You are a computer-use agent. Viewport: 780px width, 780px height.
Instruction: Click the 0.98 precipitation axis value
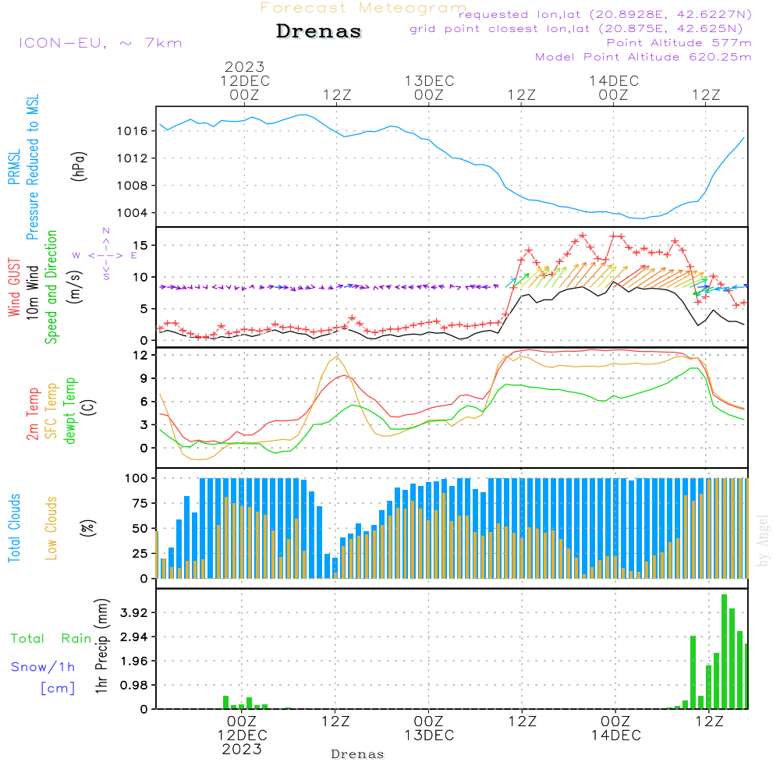[134, 686]
